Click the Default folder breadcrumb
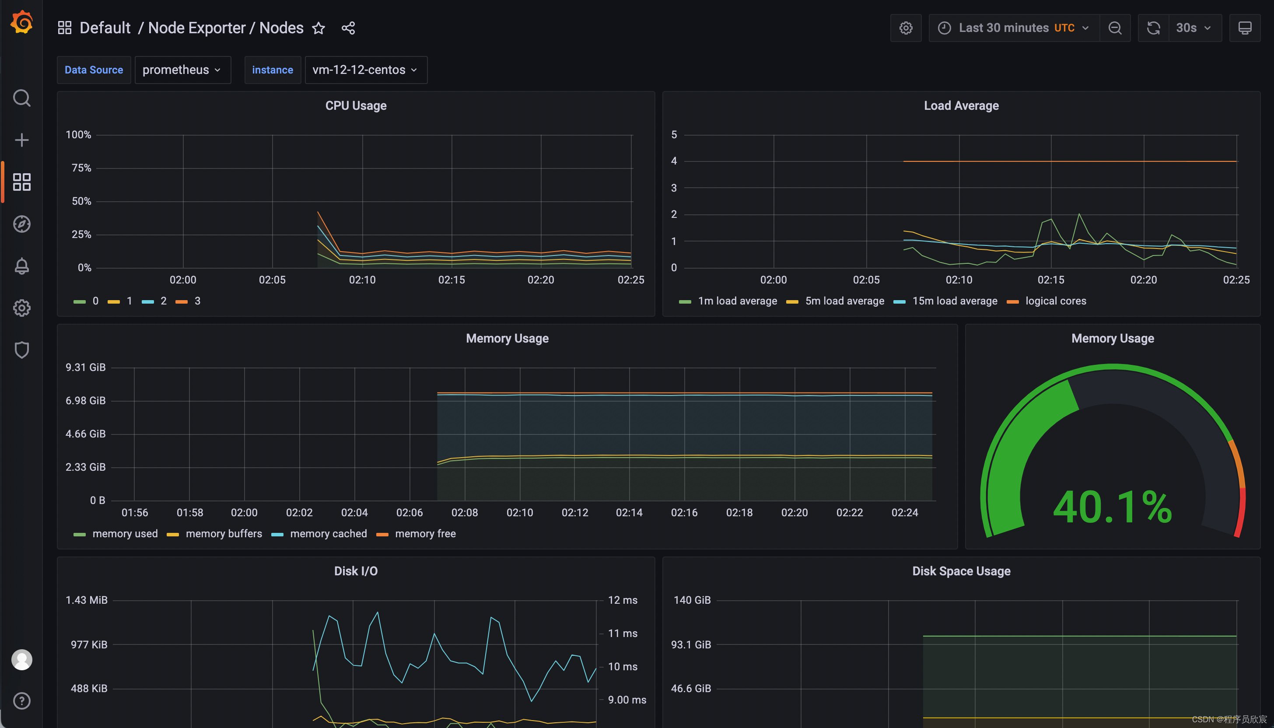This screenshot has height=728, width=1274. coord(105,28)
